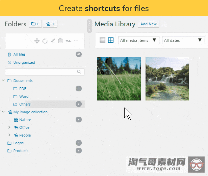Select the move (four-arrow) tool icon
This screenshot has width=208, height=176.
tap(37, 41)
